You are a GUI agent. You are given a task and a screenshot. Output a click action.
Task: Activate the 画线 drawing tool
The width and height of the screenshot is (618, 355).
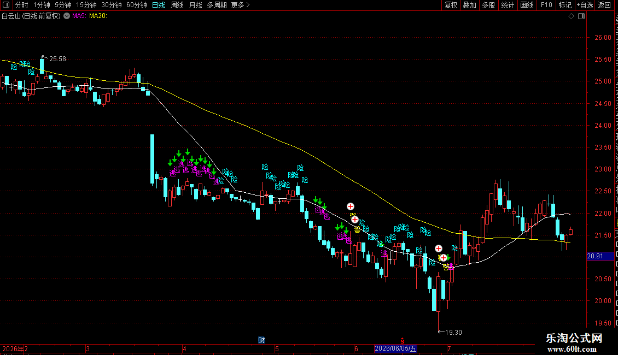[527, 5]
